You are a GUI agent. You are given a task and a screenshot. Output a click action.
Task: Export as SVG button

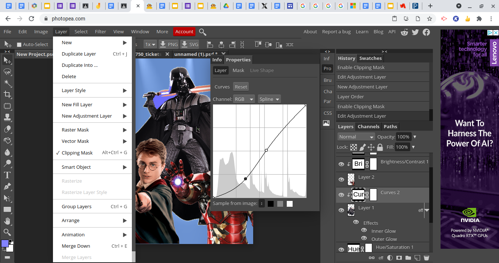pos(190,45)
